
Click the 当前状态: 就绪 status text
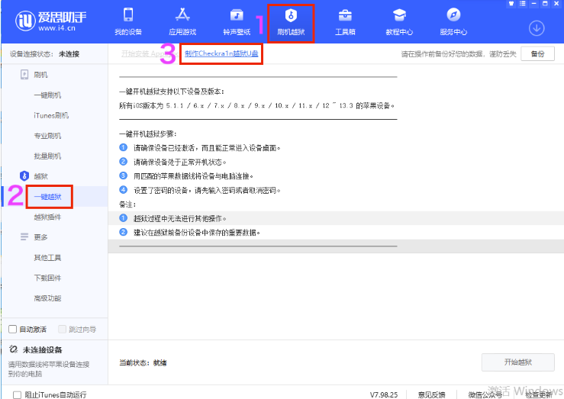[143, 362]
